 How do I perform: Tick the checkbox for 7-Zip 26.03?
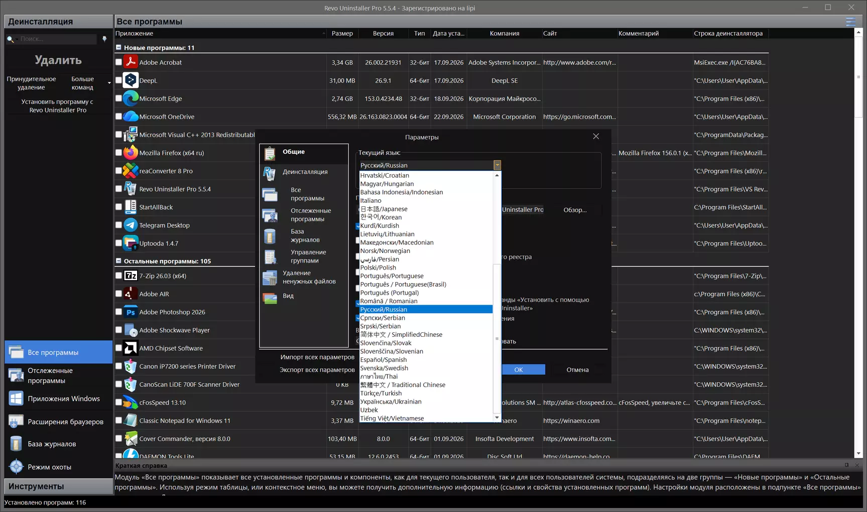(118, 276)
